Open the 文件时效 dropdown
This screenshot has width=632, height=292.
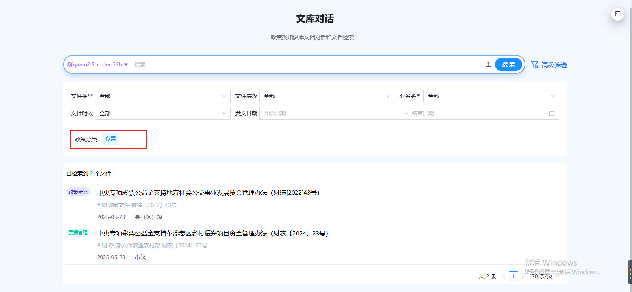[162, 113]
